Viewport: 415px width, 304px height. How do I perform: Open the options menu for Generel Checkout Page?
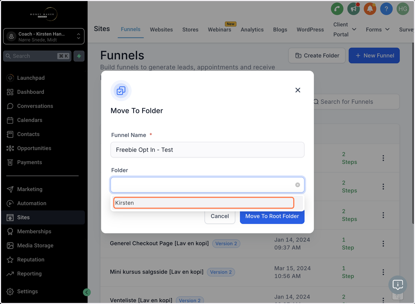383,244
